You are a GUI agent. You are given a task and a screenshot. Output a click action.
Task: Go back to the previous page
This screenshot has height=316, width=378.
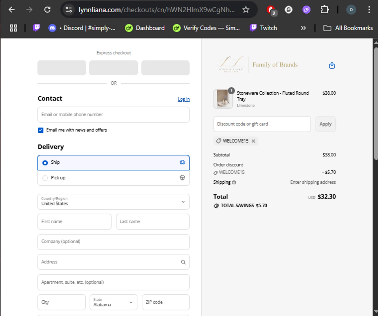pos(12,10)
